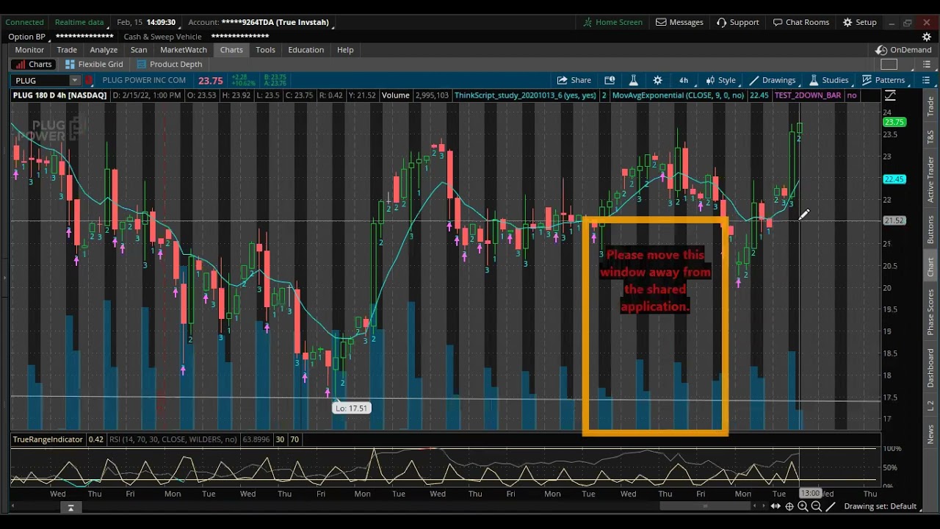Viewport: 940px width, 529px height.
Task: Change the 4h timeframe selector
Action: (x=684, y=80)
